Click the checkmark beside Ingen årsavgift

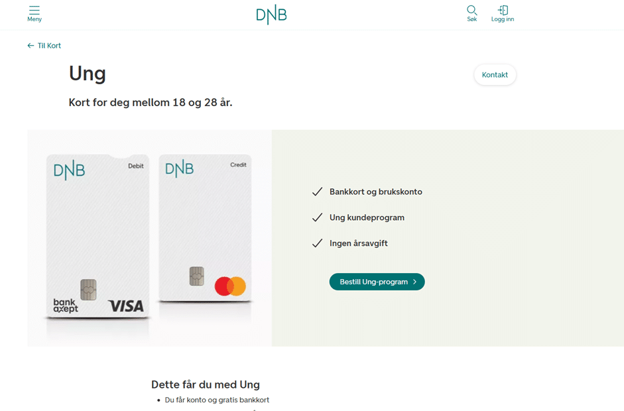tap(317, 243)
